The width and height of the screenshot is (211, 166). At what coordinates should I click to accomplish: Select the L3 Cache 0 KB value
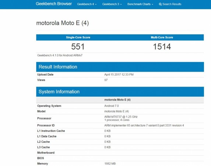pyautogui.click(x=108, y=147)
